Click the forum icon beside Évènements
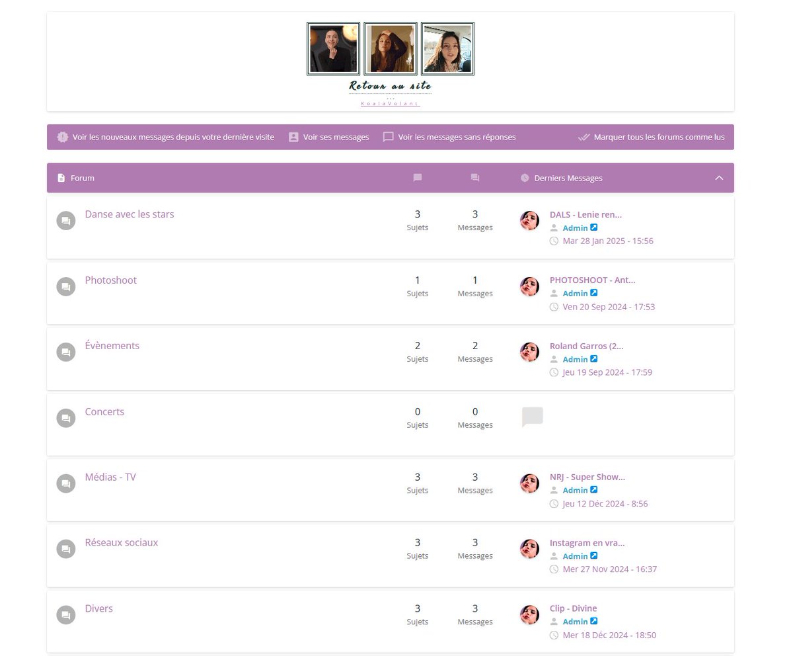The width and height of the screenshot is (793, 656). point(65,352)
